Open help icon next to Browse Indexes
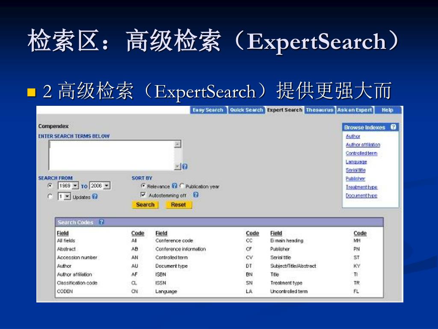The height and width of the screenshot is (329, 438). click(x=394, y=127)
